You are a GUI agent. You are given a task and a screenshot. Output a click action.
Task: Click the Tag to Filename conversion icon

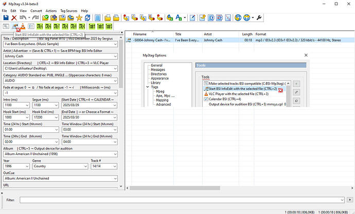pos(127,17)
